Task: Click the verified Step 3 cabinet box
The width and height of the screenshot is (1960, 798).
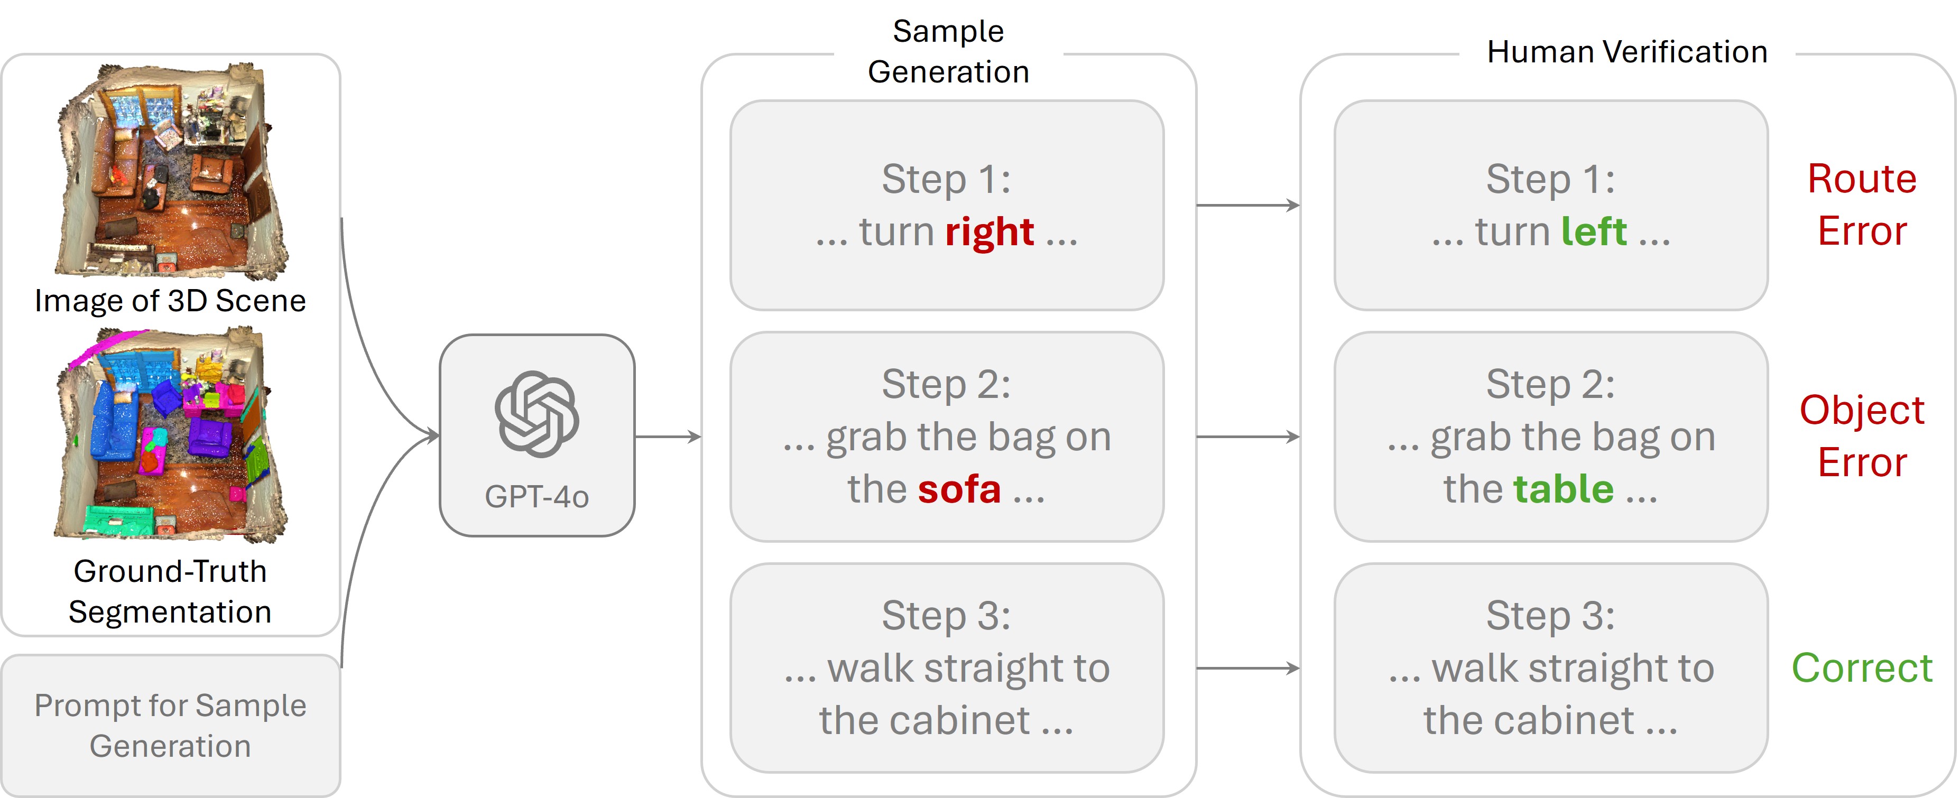Action: pyautogui.click(x=1551, y=668)
